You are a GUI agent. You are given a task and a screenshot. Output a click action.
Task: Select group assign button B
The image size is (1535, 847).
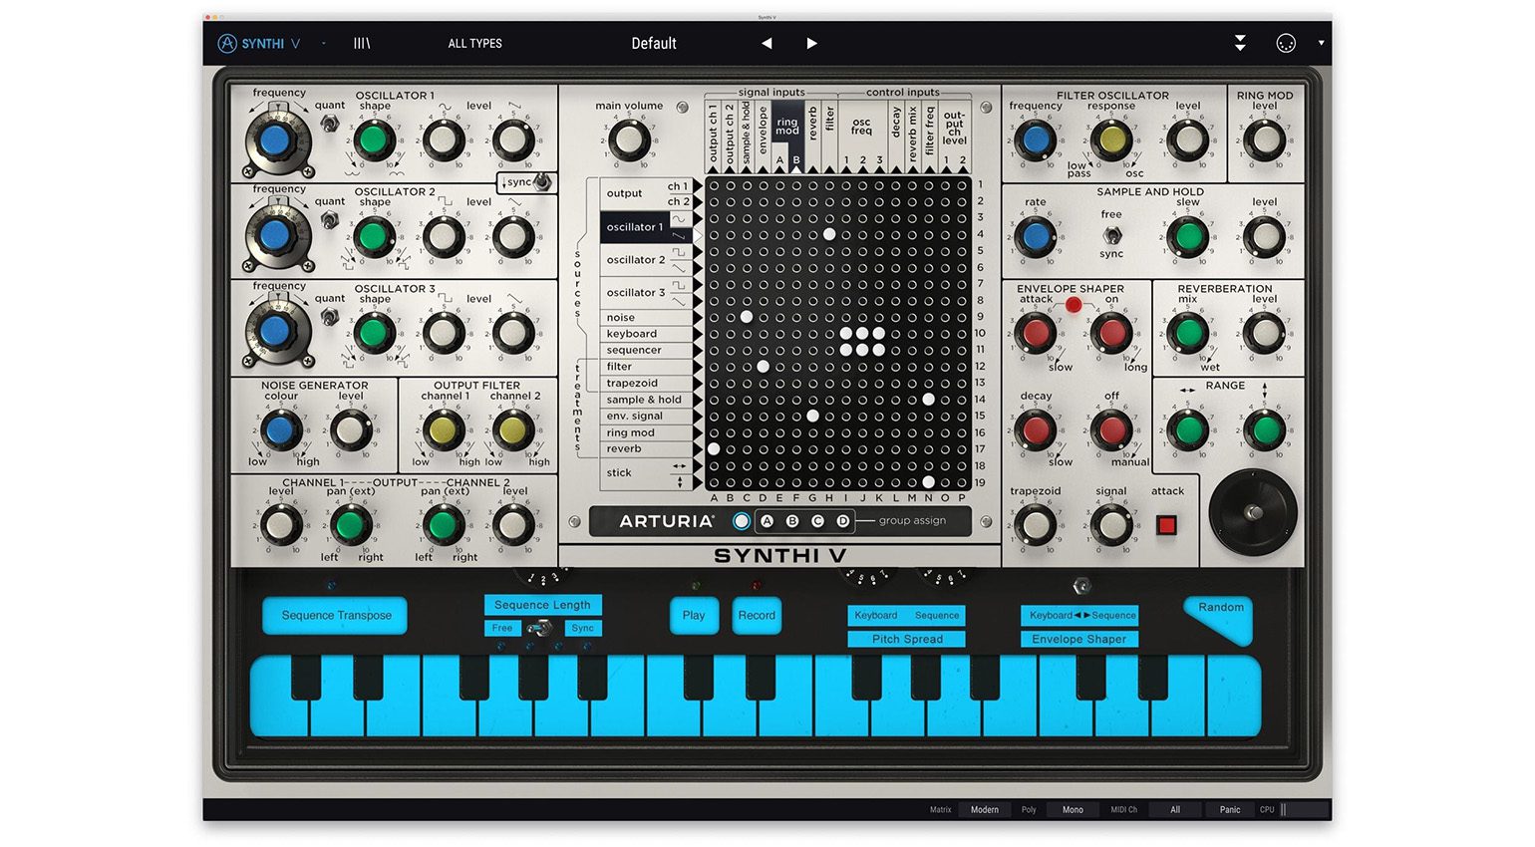[x=792, y=521]
